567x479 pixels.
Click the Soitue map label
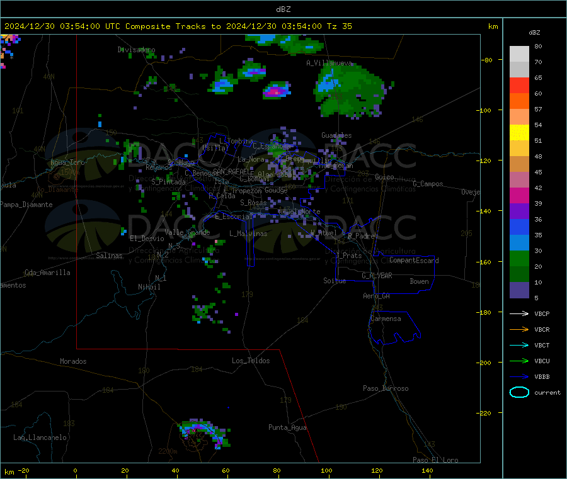pyautogui.click(x=335, y=281)
